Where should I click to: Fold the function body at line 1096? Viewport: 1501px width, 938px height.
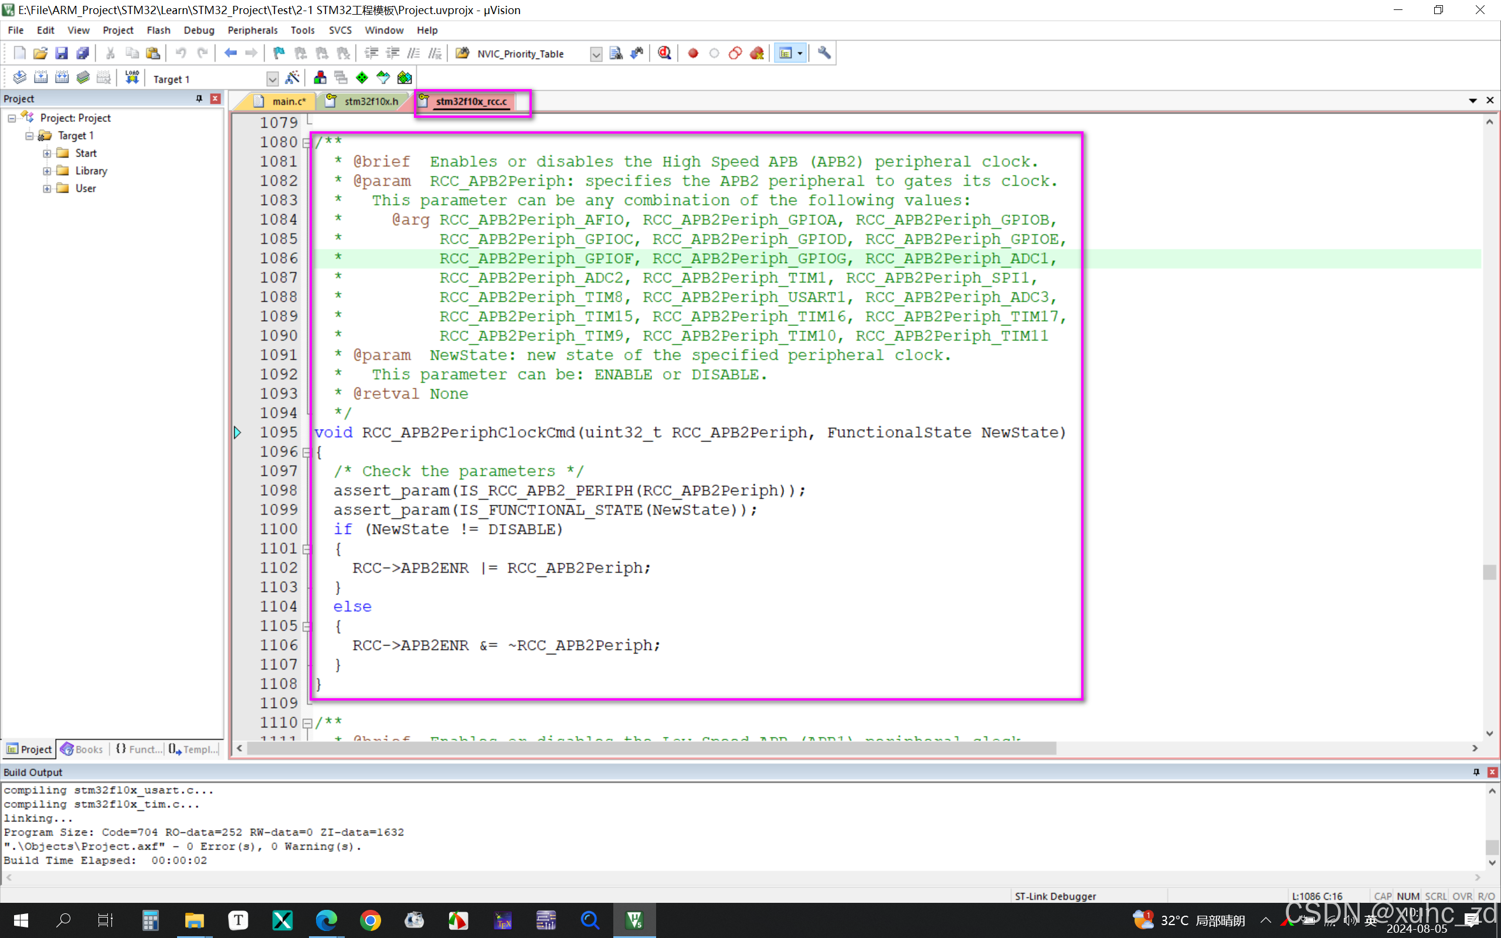pos(307,453)
